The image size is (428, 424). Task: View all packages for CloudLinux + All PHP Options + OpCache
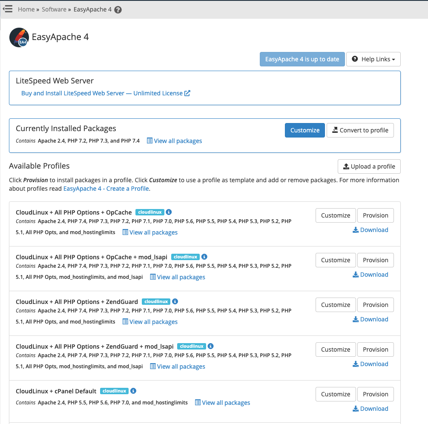point(150,232)
